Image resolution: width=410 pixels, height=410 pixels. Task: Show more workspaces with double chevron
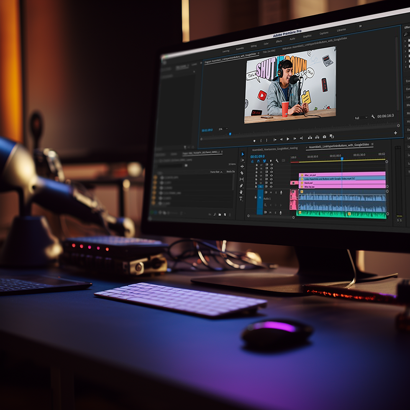point(360,26)
